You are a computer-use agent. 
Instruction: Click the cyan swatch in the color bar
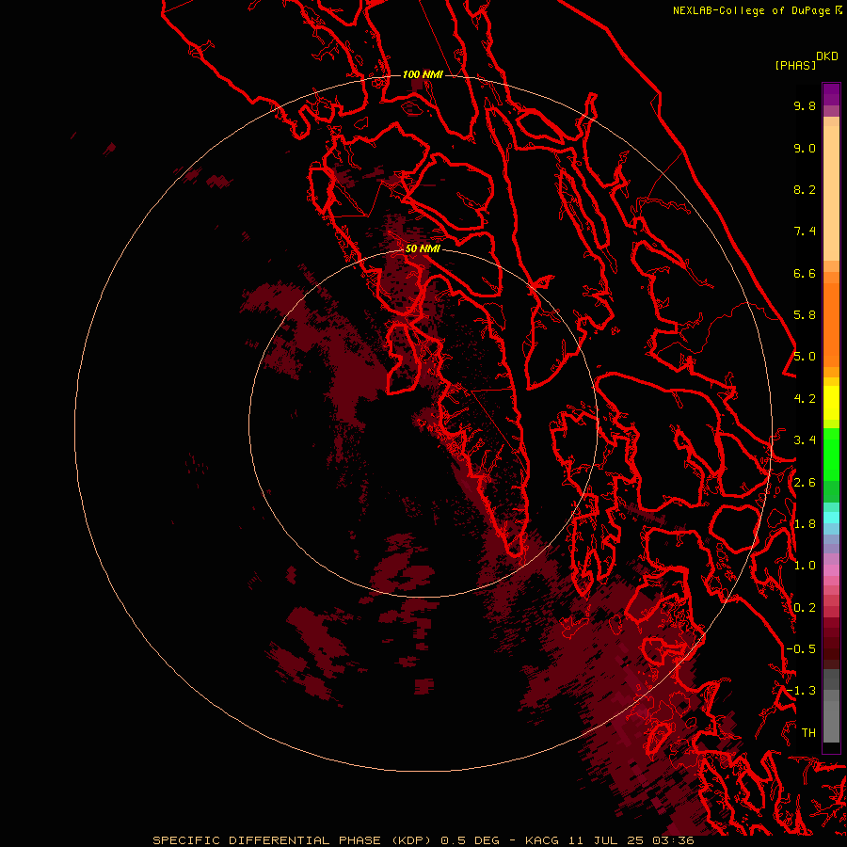(x=831, y=518)
